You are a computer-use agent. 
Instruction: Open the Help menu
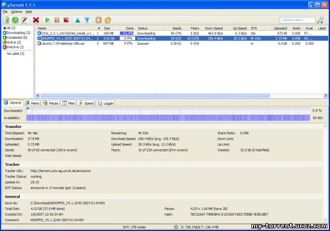29,12
